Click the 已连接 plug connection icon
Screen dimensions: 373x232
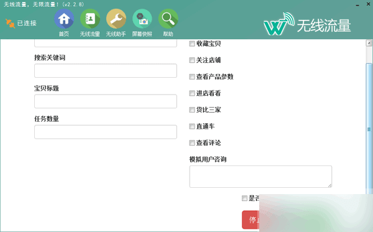tap(10, 23)
